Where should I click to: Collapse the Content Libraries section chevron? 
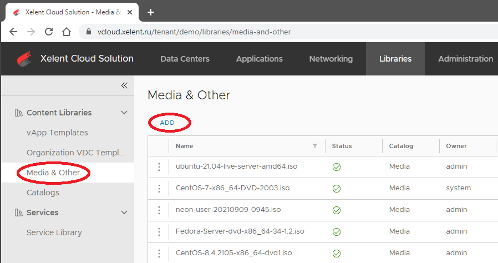click(x=124, y=113)
